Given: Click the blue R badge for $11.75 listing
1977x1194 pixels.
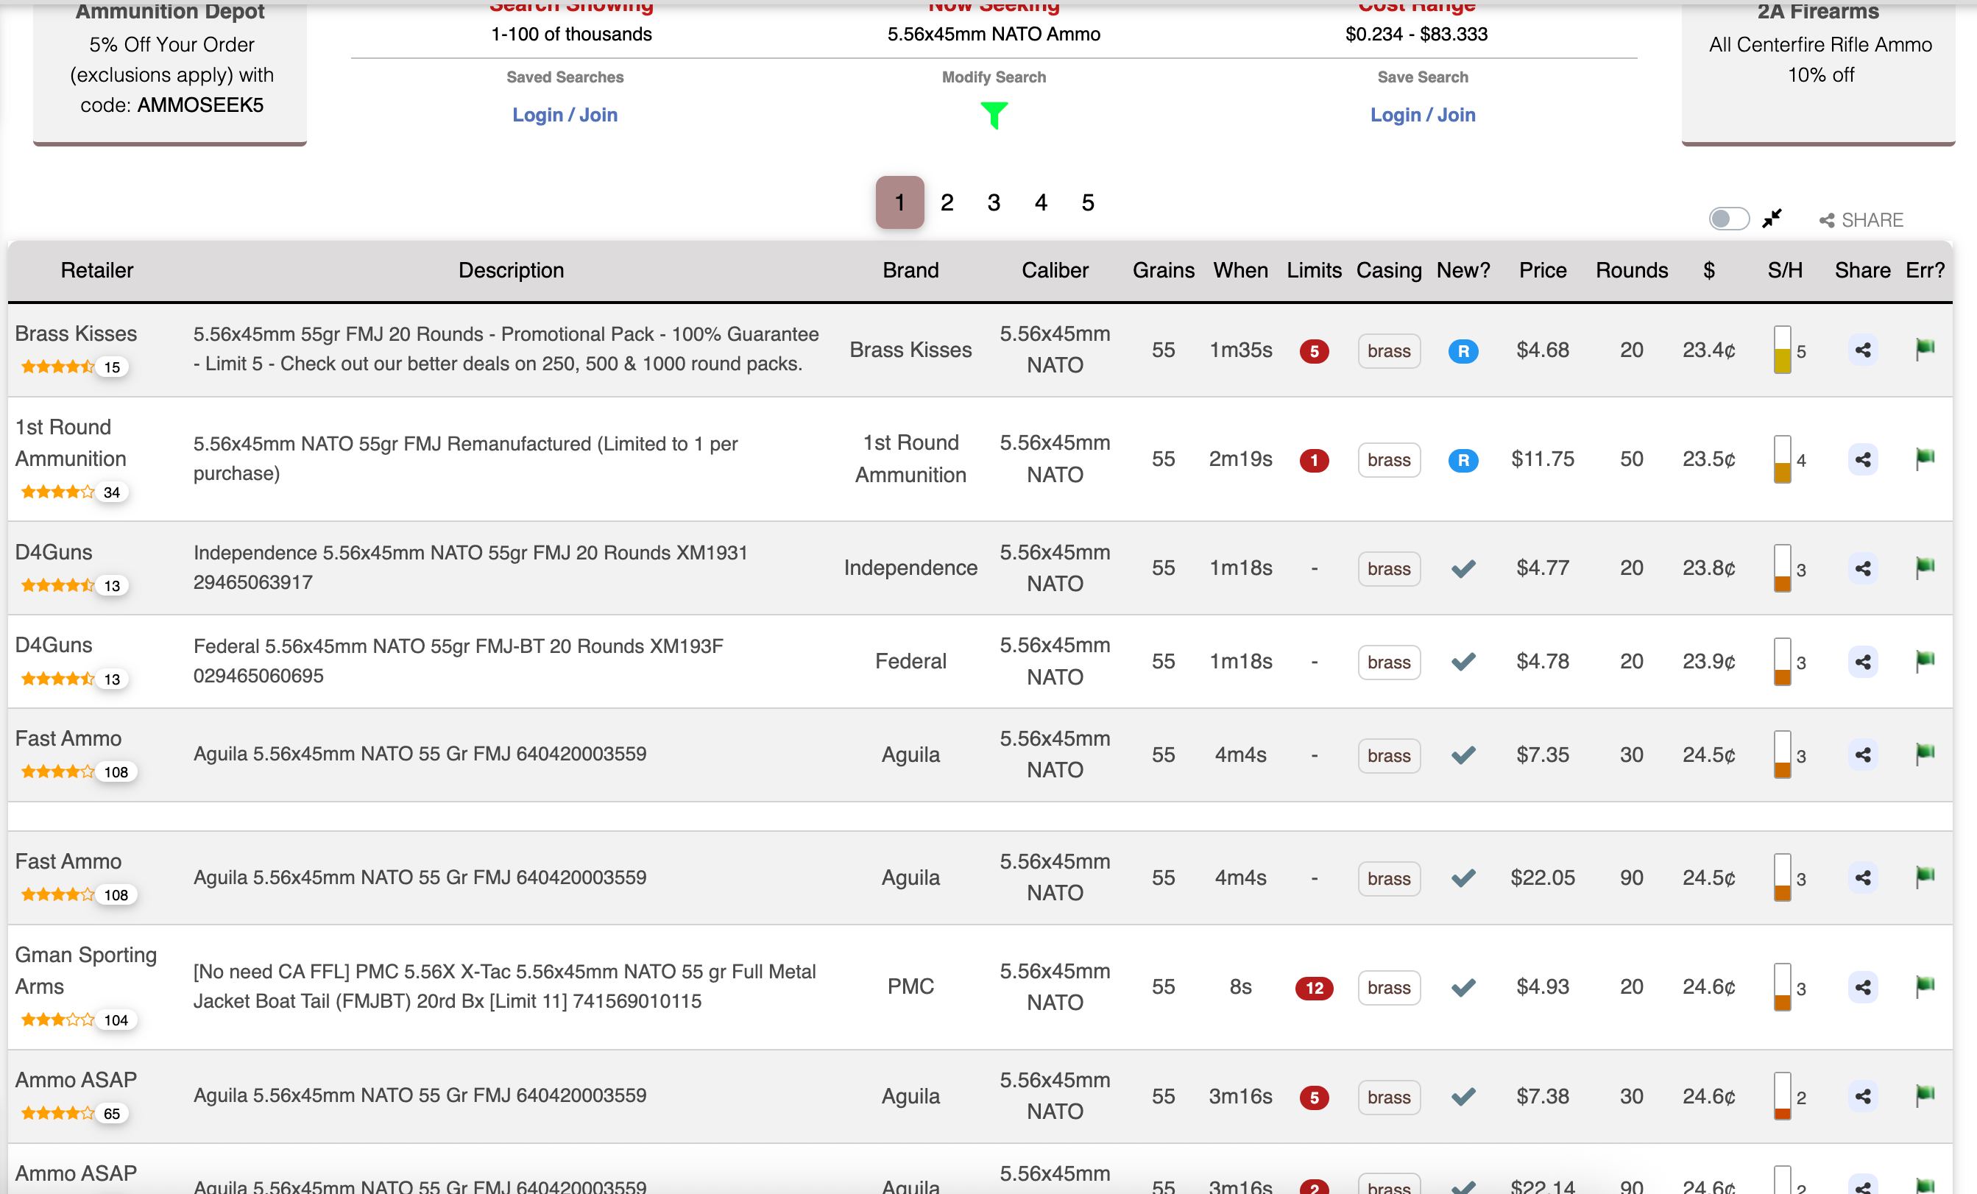Looking at the screenshot, I should (x=1463, y=460).
